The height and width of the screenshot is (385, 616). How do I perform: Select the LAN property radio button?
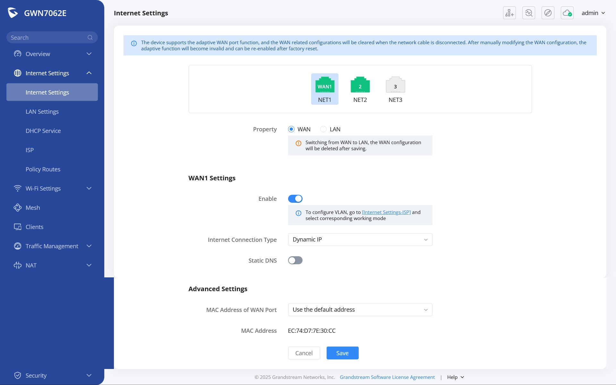[x=323, y=129]
